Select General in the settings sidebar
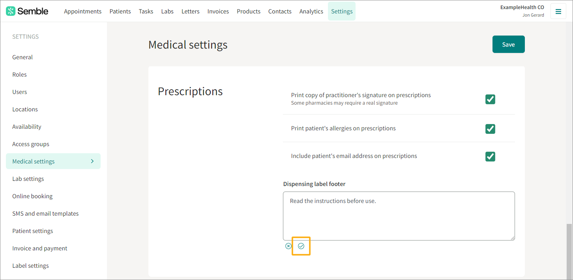The width and height of the screenshot is (573, 280). coord(22,57)
